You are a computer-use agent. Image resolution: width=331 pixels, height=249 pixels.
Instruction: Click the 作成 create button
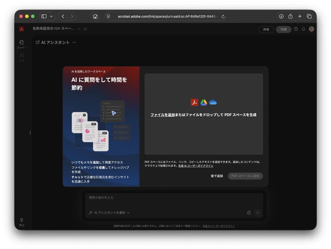(x=284, y=29)
